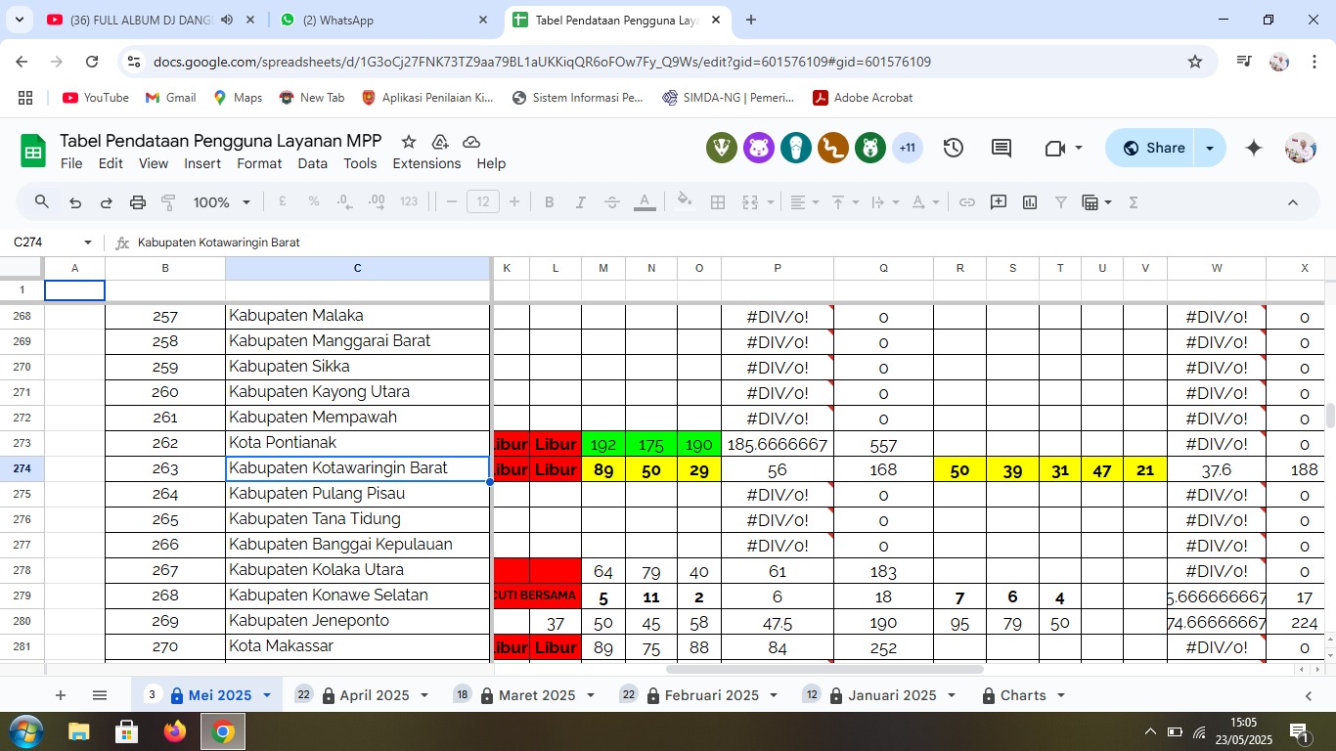Open the Gemini sparkle icon
The image size is (1336, 751).
(1254, 148)
